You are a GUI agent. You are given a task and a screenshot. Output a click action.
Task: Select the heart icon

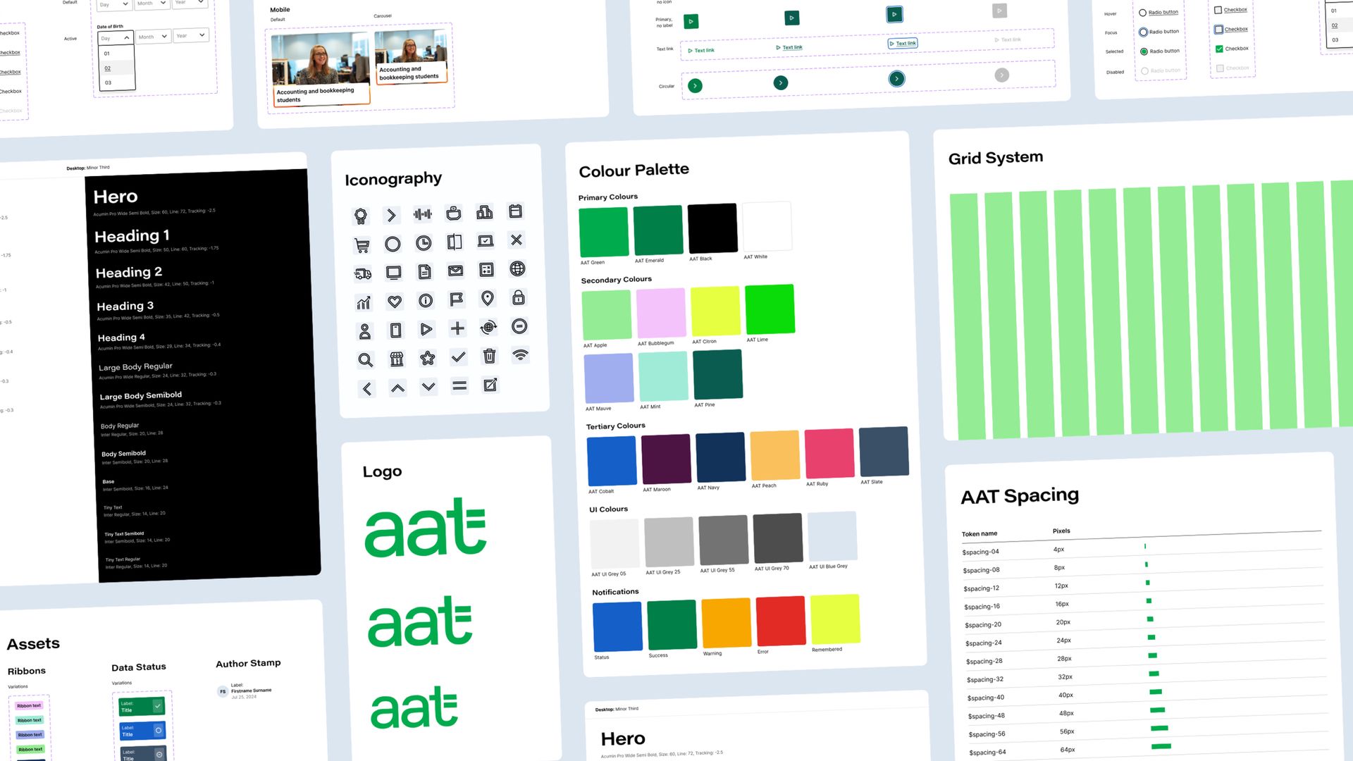[395, 302]
